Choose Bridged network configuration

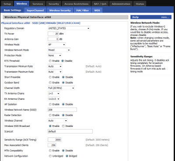point(67,156)
